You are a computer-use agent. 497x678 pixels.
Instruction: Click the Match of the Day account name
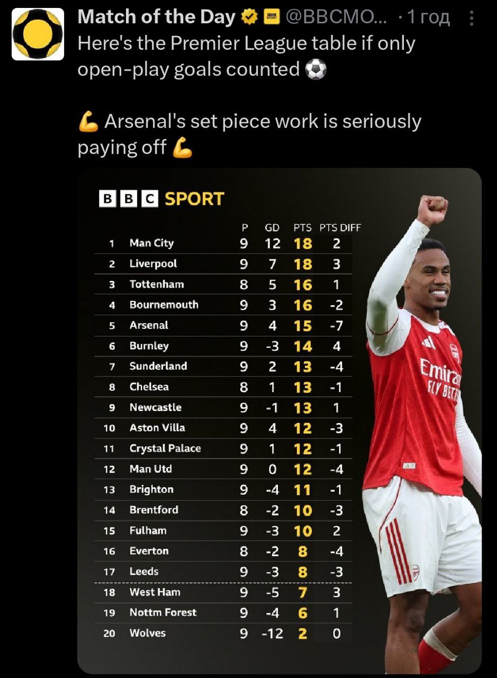[156, 17]
